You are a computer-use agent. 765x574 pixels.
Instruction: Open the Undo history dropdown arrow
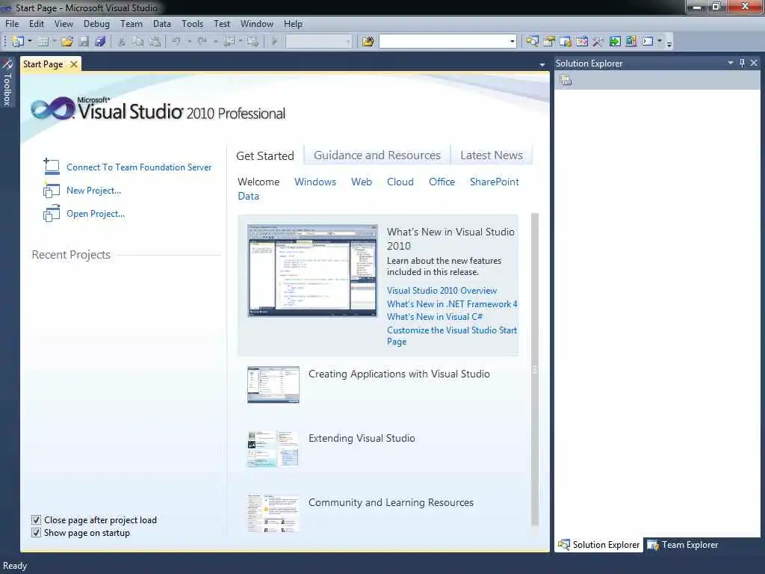pyautogui.click(x=189, y=42)
